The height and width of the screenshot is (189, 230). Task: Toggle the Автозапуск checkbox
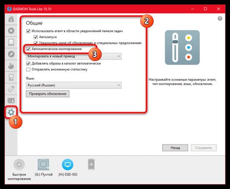click(35, 37)
